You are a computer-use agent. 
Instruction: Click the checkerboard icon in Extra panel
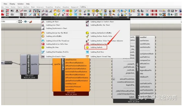164,14
